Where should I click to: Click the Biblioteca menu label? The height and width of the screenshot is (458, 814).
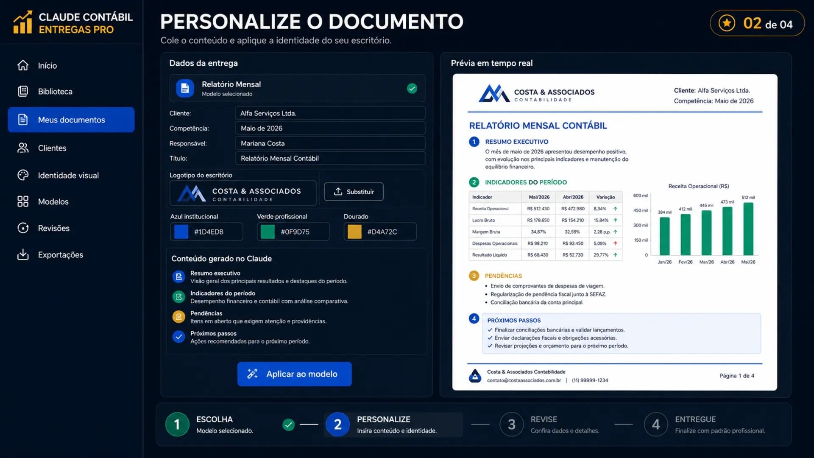pos(55,91)
